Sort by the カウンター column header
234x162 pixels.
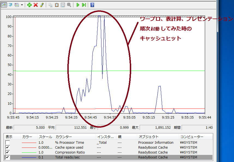pos(64,137)
